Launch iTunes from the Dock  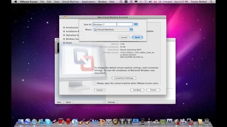(75, 122)
